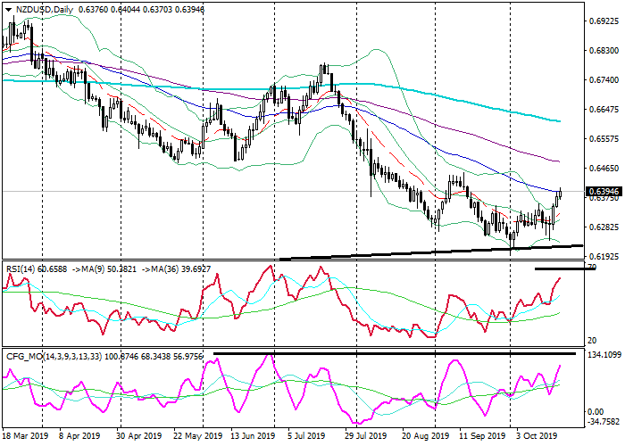
Task: Select the CFG_MO indicator label
Action: click(28, 357)
